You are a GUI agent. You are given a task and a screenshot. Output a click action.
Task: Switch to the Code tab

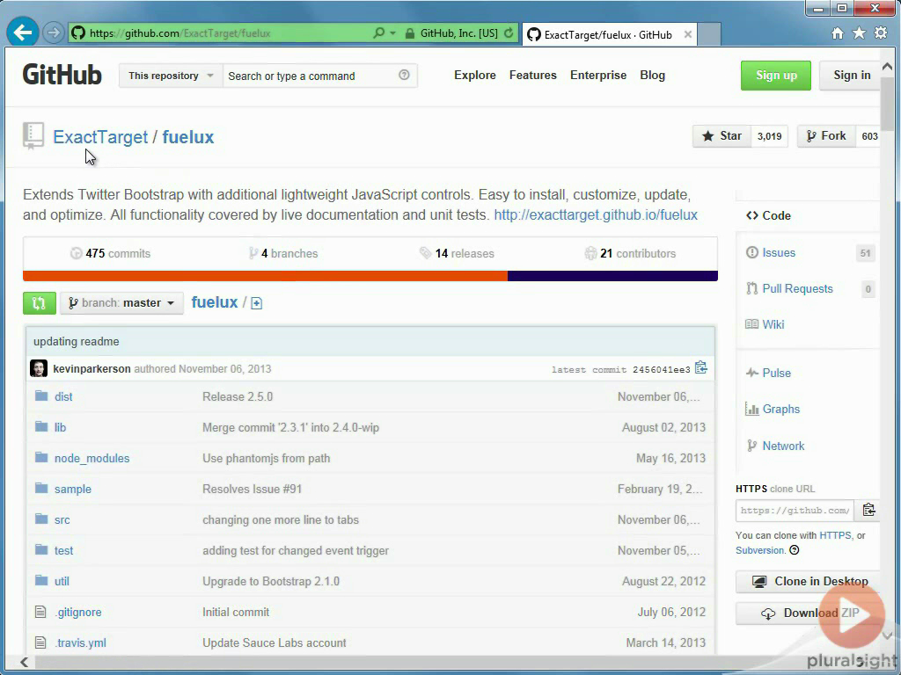point(768,216)
